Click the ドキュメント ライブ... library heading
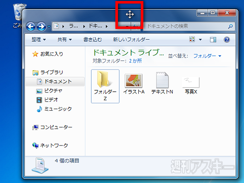Screen dimensions: 244x183 pyautogui.click(x=128, y=52)
